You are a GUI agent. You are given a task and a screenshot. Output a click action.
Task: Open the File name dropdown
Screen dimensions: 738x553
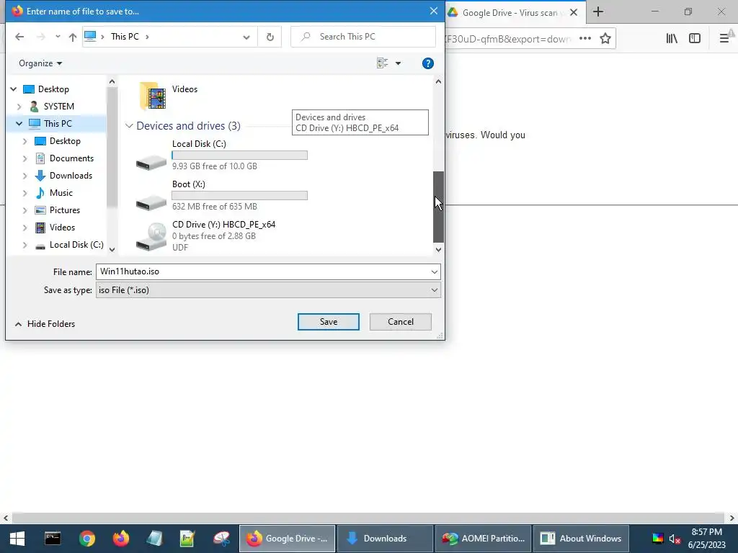point(434,271)
